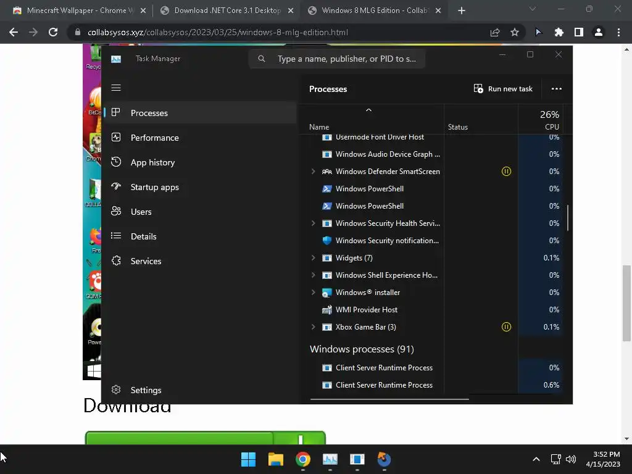Open Chrome profile avatar icon
Image resolution: width=632 pixels, height=474 pixels.
click(599, 32)
